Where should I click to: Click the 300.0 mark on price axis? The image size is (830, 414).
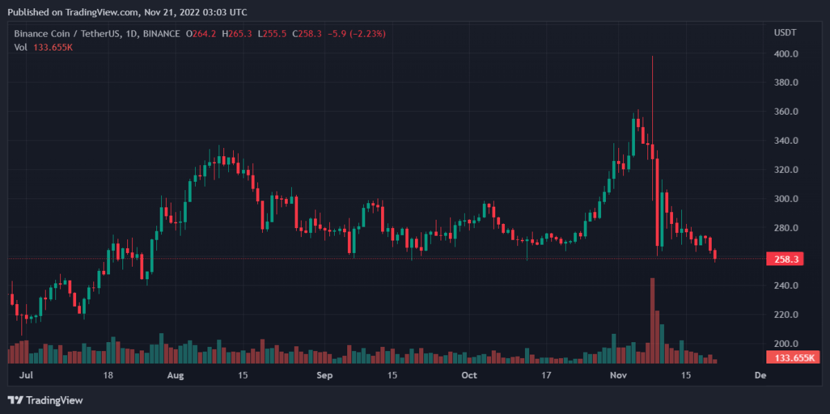pyautogui.click(x=786, y=199)
